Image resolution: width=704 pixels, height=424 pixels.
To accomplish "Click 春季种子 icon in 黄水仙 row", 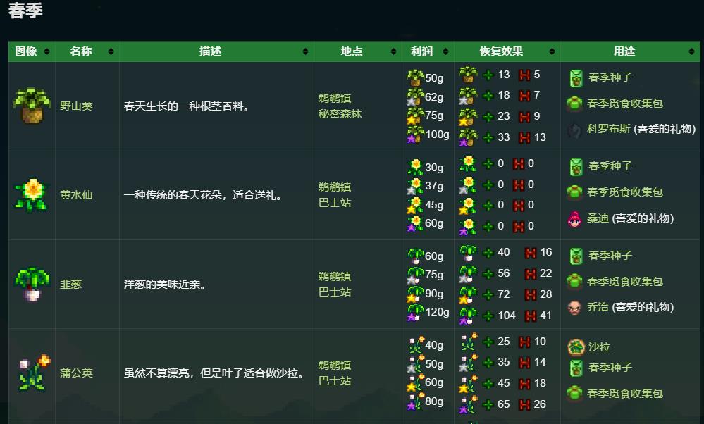I will pyautogui.click(x=576, y=166).
